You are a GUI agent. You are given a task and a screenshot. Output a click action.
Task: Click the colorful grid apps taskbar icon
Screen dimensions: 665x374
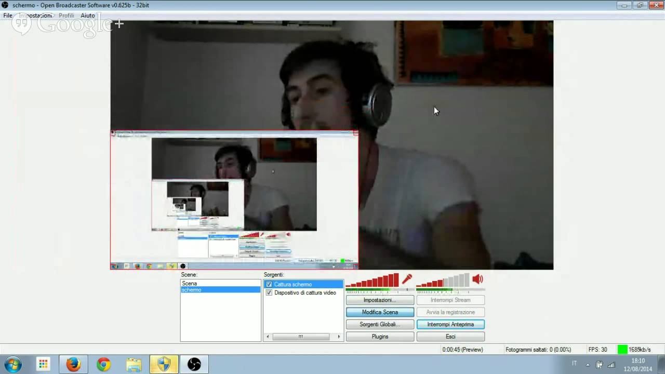(43, 365)
